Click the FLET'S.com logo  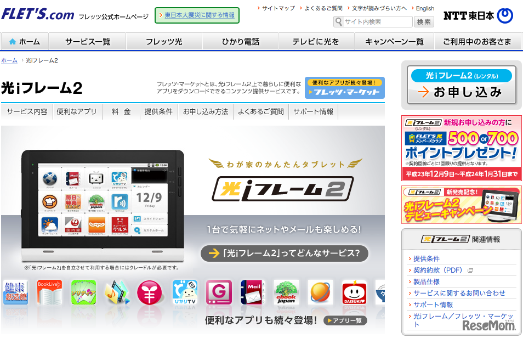coord(37,14)
